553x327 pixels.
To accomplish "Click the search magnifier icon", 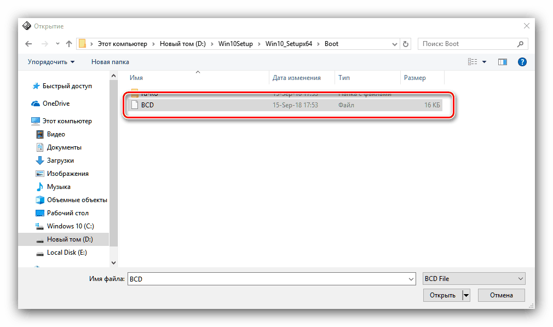I will [520, 44].
